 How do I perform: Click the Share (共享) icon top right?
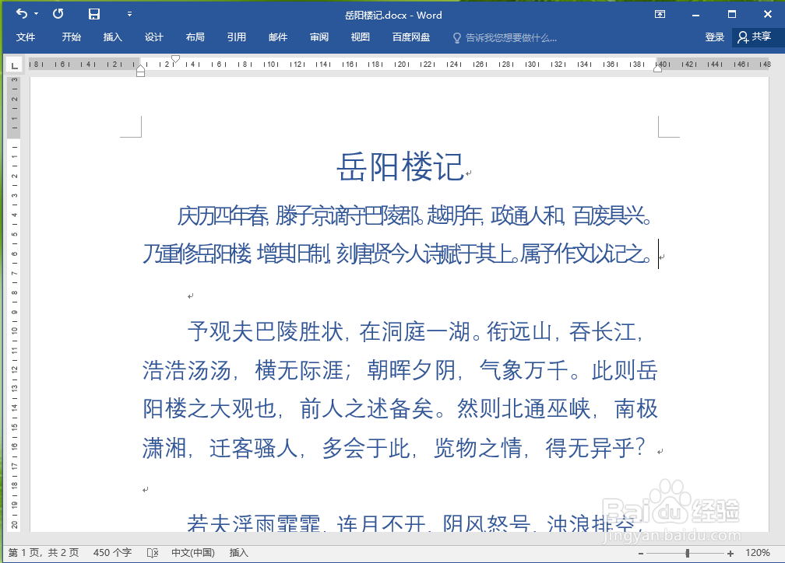755,37
